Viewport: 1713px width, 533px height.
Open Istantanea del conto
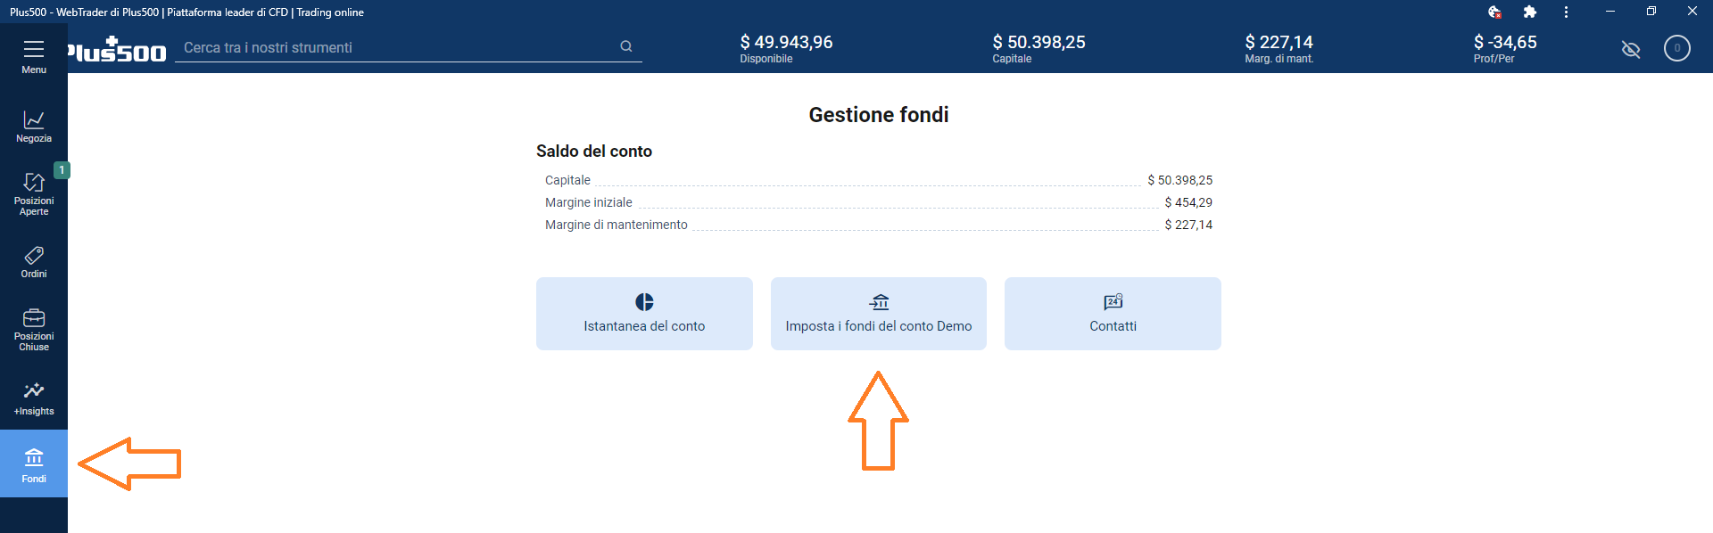644,314
